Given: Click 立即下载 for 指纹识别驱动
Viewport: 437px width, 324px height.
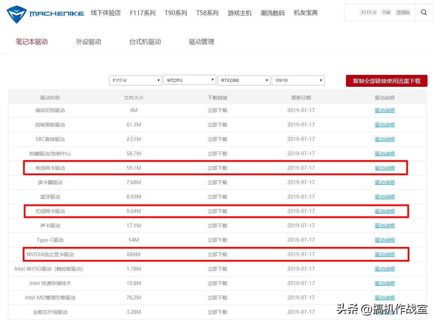Looking at the screenshot, I should 217,110.
